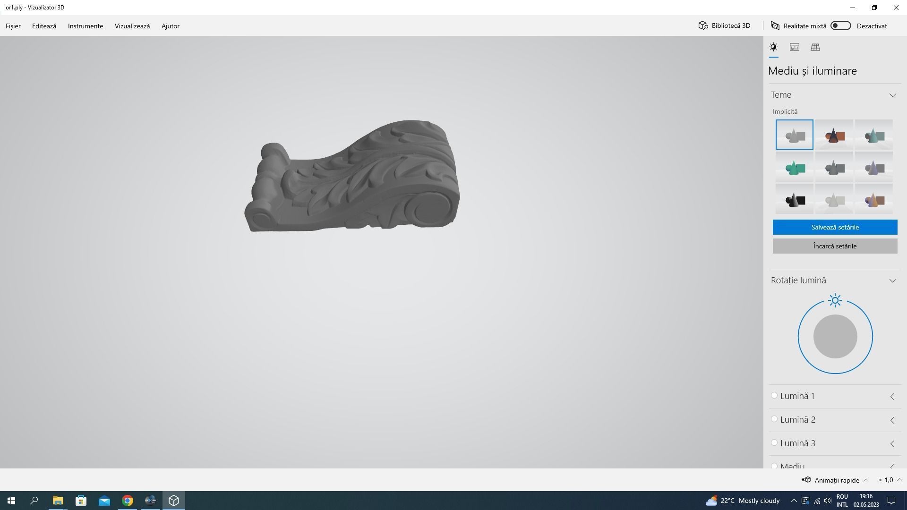Click the sun icon on light rotation dial
Viewport: 907px width, 510px height.
[835, 300]
